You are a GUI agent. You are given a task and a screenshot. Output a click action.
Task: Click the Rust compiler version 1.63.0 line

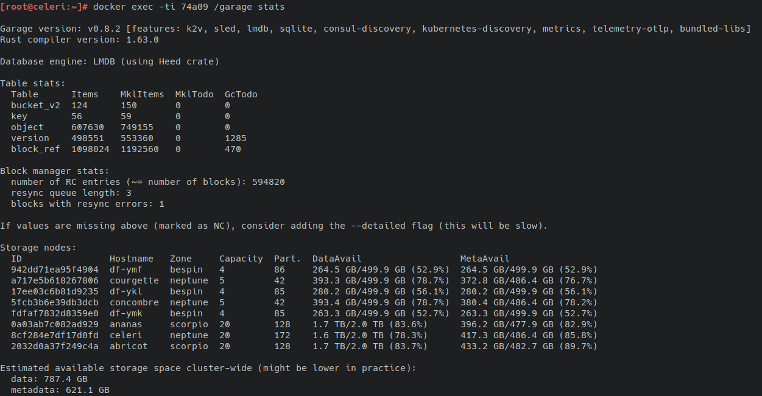coord(79,40)
